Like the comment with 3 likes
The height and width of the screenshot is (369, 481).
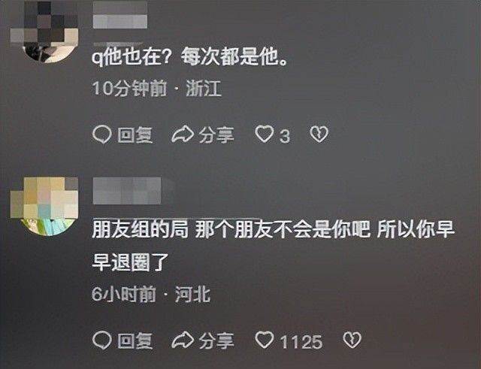[x=265, y=134]
